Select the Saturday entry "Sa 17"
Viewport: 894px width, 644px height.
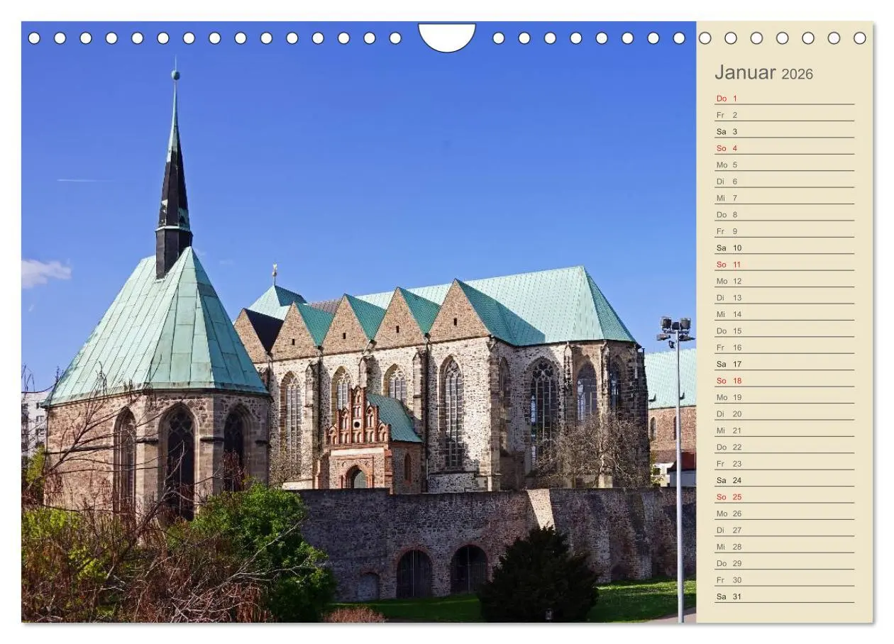point(727,364)
